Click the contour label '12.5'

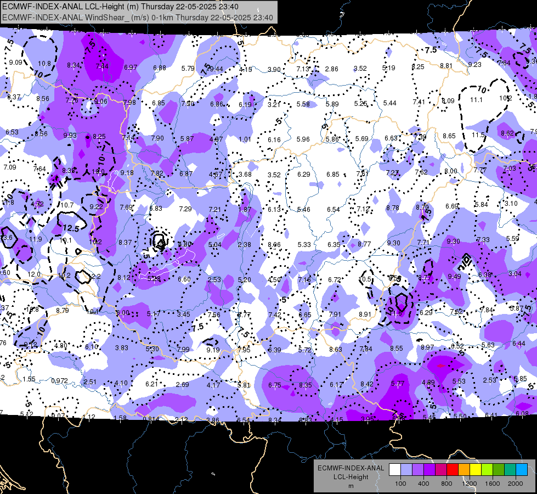(71, 228)
